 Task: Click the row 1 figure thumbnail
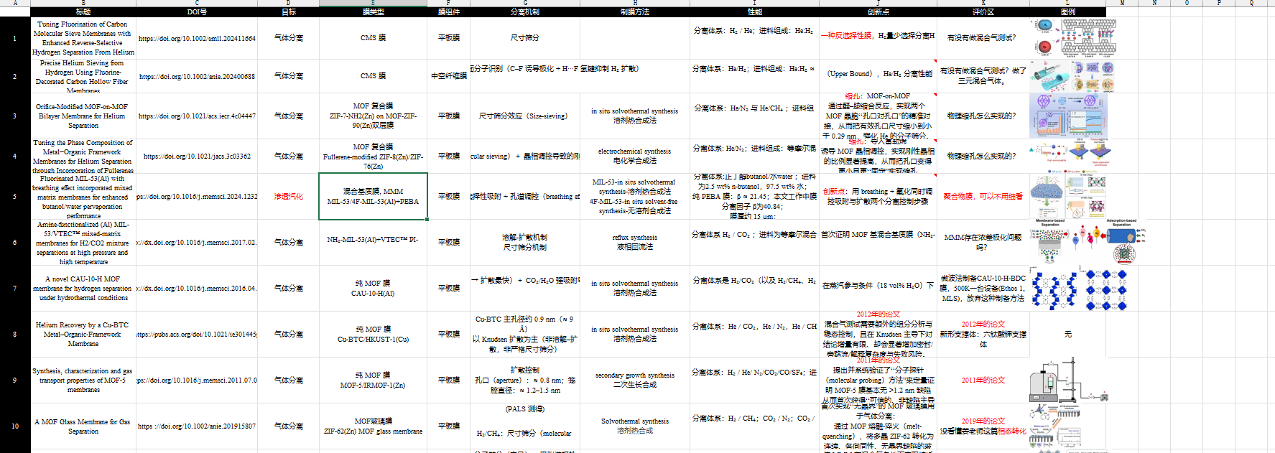tap(1075, 38)
